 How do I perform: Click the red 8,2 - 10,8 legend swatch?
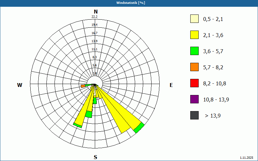pyautogui.click(x=194, y=83)
